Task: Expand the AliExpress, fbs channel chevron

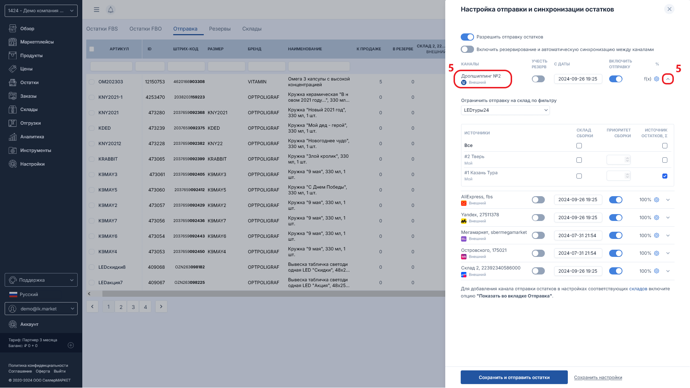Action: [668, 200]
